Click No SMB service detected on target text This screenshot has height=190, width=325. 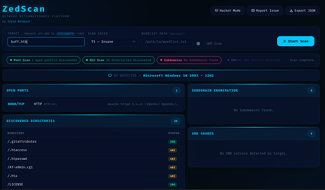point(253,153)
